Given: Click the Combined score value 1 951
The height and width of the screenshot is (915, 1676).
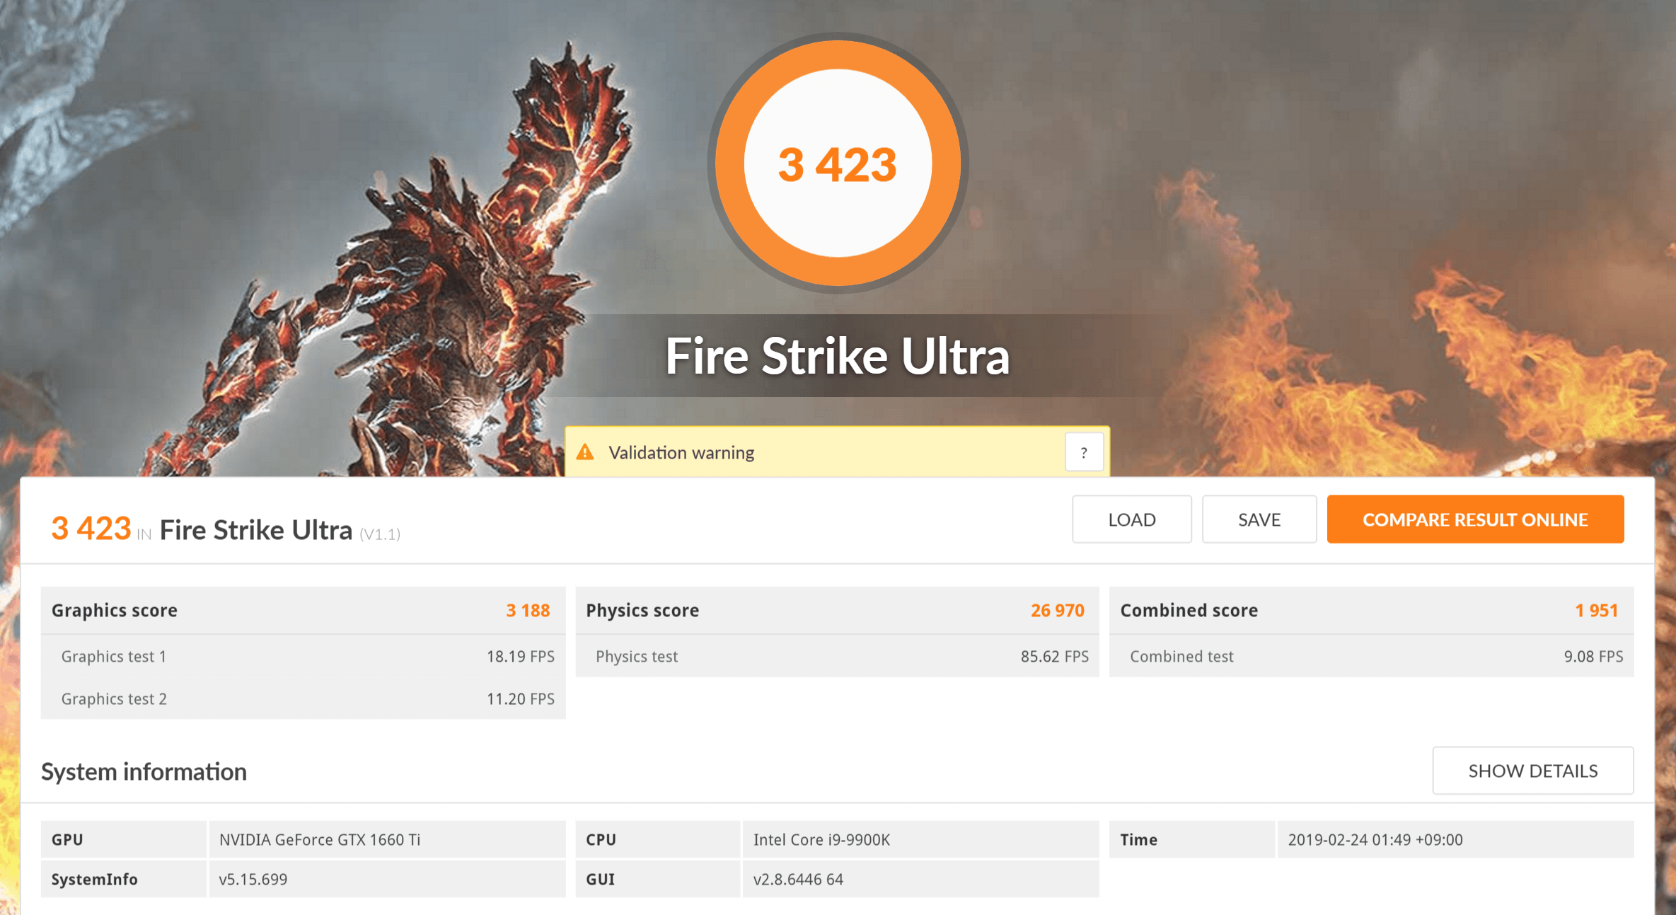Looking at the screenshot, I should (1596, 610).
